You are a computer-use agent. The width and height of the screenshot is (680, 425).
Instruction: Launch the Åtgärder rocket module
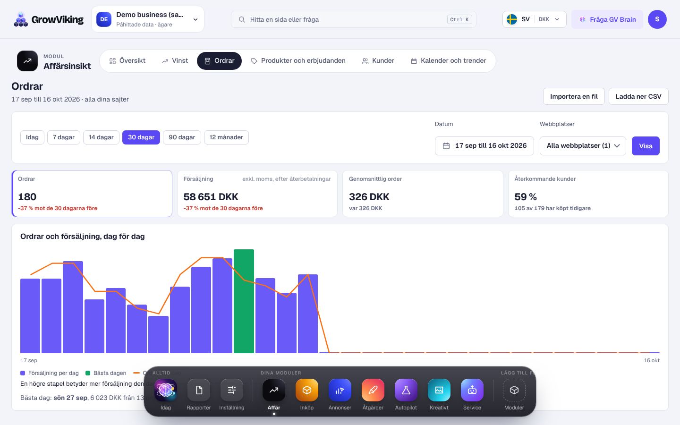tap(373, 390)
